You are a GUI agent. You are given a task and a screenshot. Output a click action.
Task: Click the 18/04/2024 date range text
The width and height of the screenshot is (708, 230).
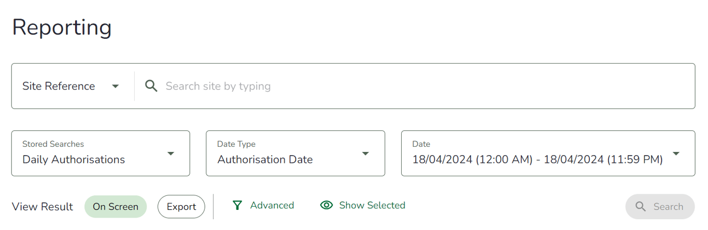tap(537, 160)
